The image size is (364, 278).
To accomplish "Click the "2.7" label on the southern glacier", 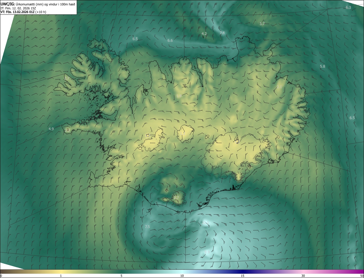I will (176, 198).
